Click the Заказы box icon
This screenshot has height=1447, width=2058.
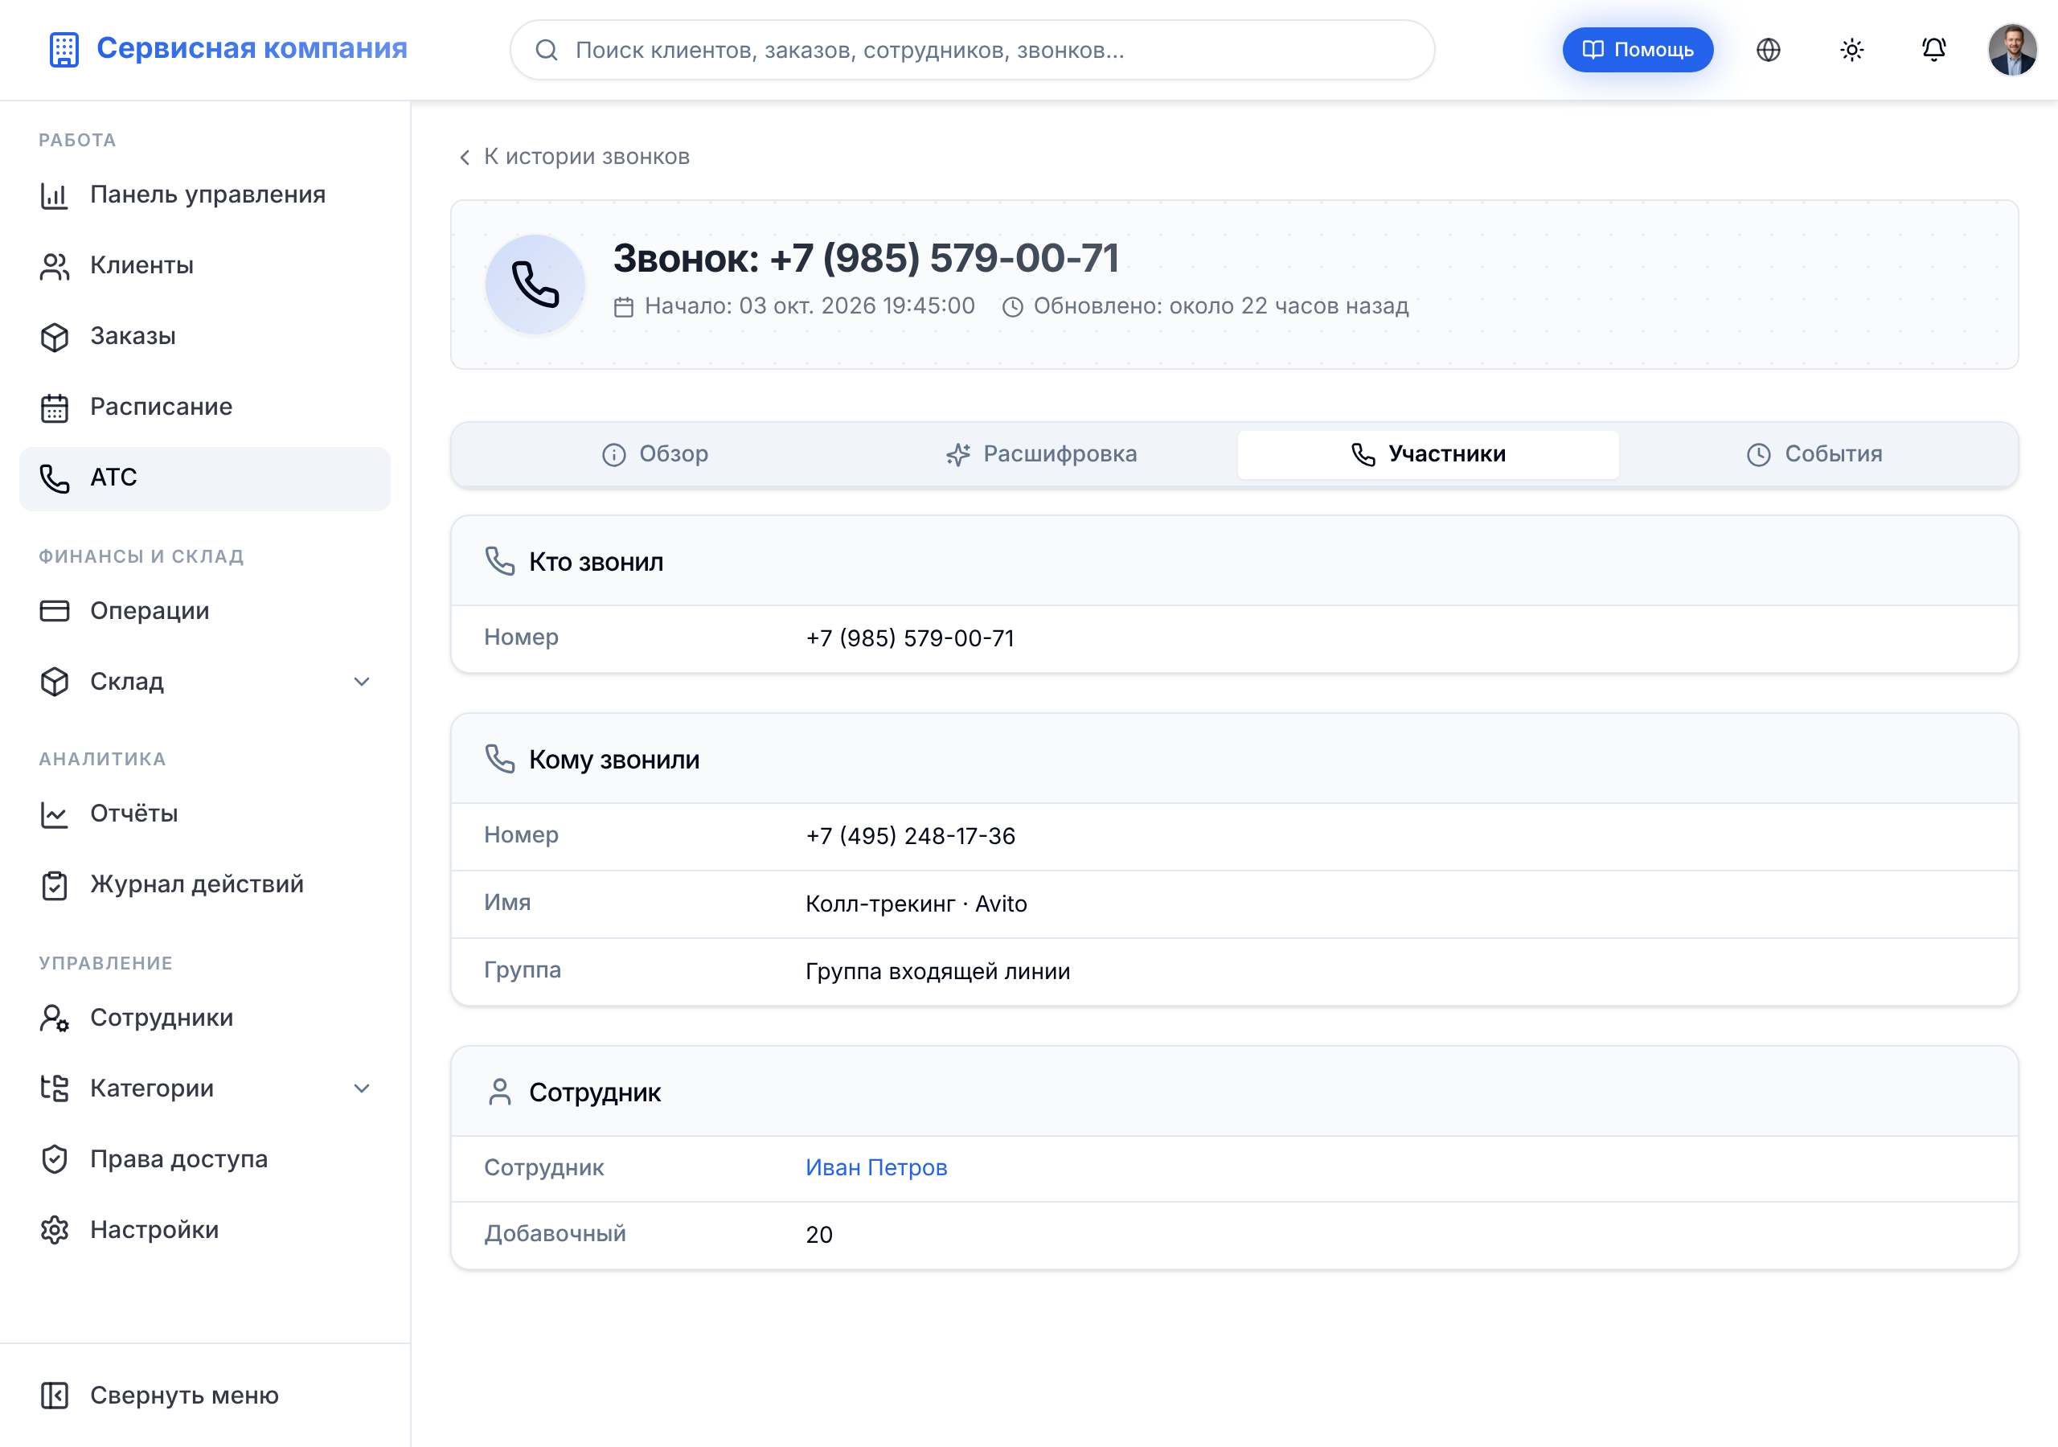coord(55,336)
